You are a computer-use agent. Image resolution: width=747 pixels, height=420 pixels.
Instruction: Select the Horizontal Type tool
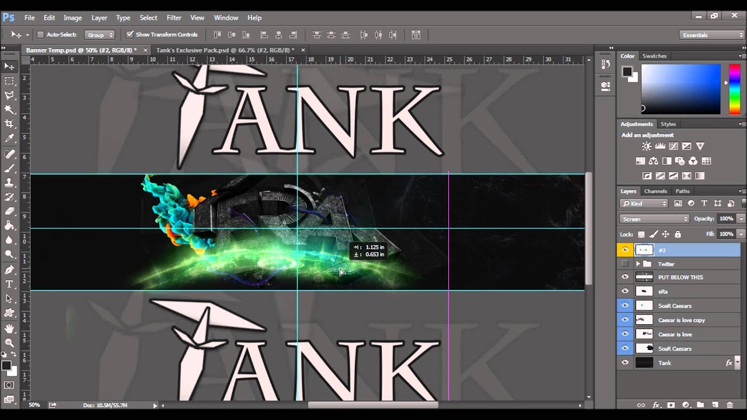[x=9, y=284]
